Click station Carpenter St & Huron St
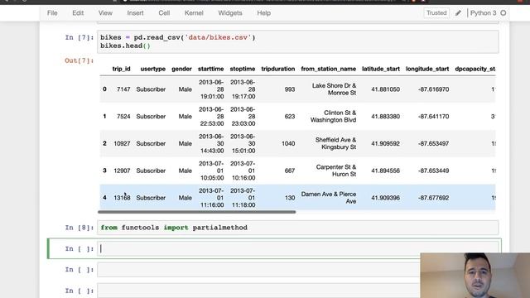Screen dimensions: 530x298 [x=336, y=171]
